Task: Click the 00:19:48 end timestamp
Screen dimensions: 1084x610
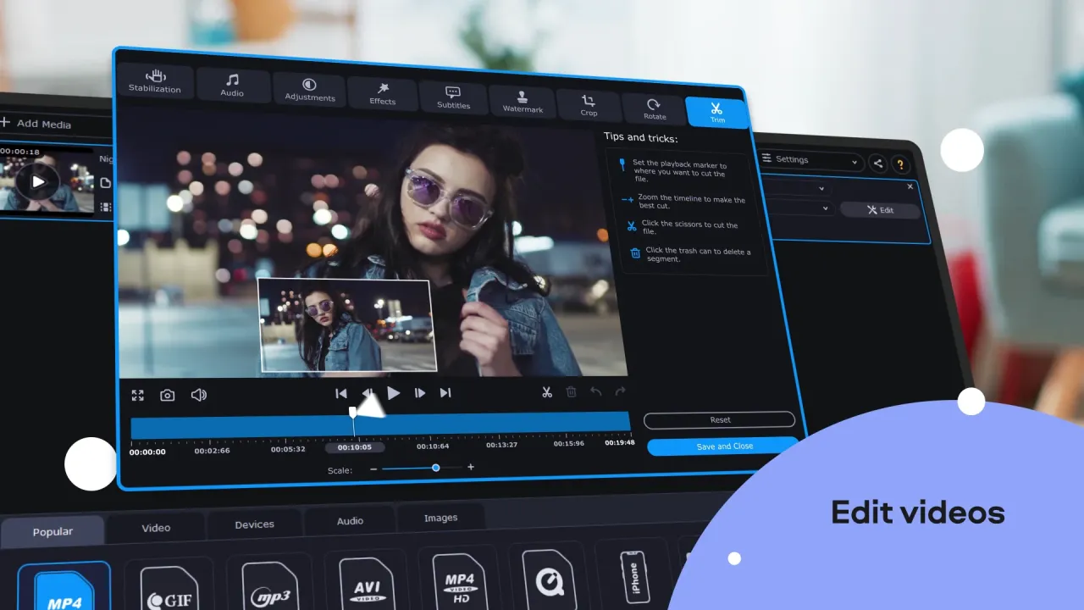Action: (620, 442)
